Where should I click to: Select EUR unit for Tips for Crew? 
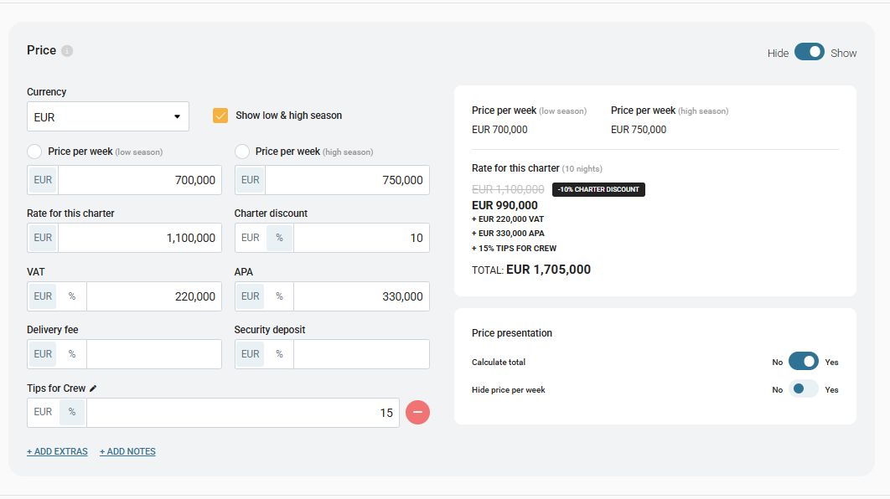point(42,412)
